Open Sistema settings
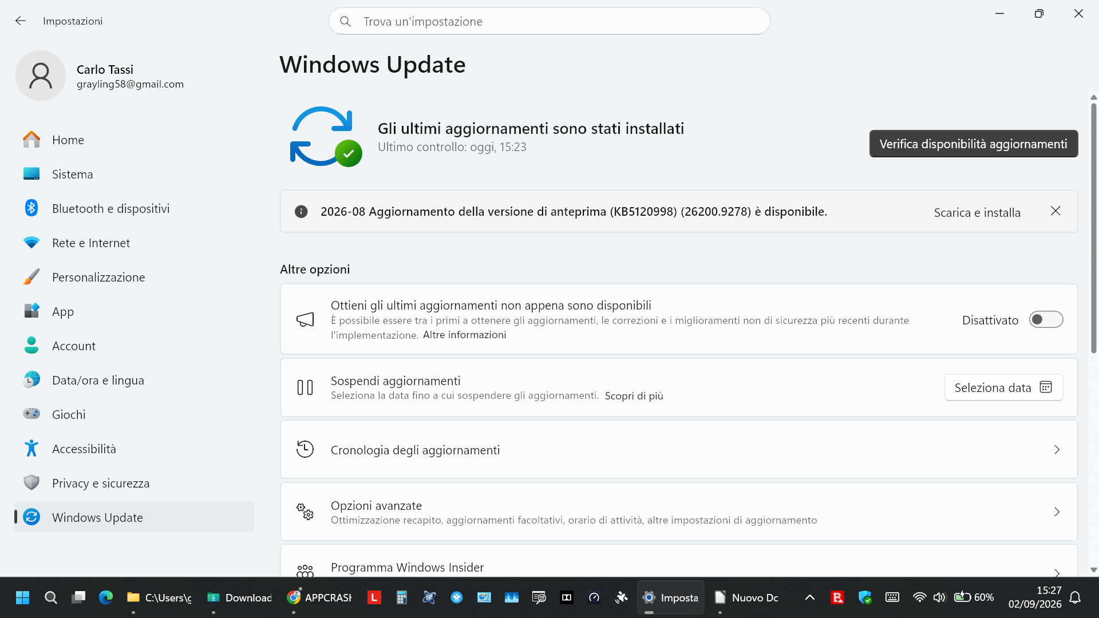Screen dimensions: 1099x618 134,174
